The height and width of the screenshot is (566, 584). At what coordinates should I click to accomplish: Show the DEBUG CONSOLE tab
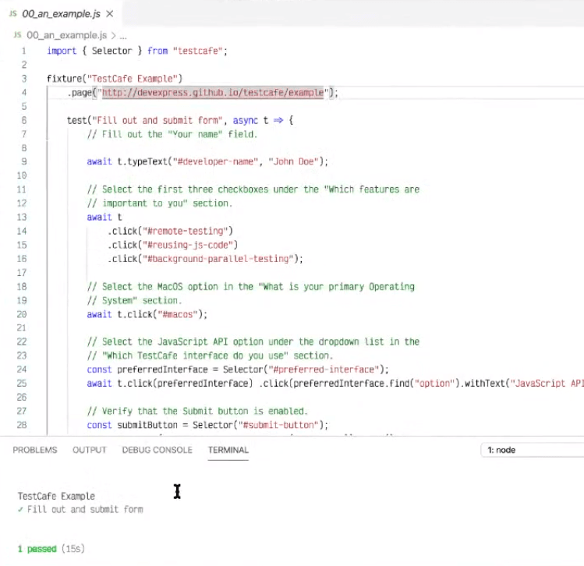click(x=157, y=450)
